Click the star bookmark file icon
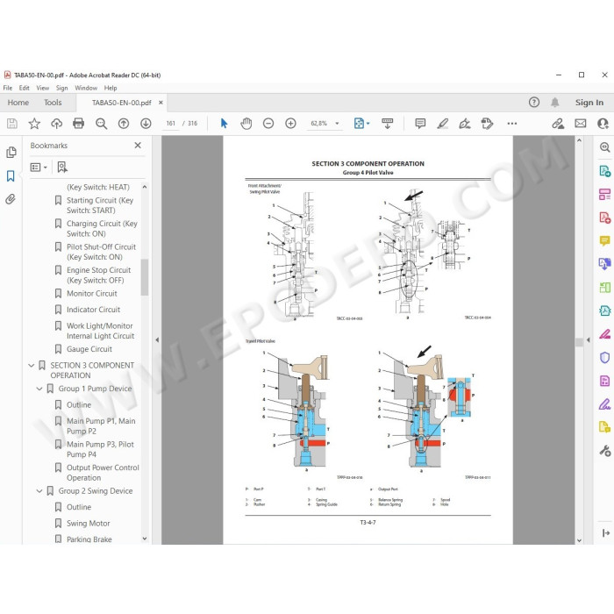The width and height of the screenshot is (614, 614). click(x=34, y=124)
